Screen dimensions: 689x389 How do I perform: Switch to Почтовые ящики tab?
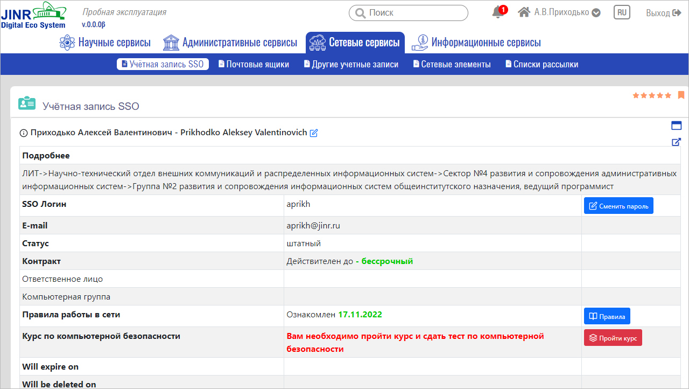click(254, 64)
